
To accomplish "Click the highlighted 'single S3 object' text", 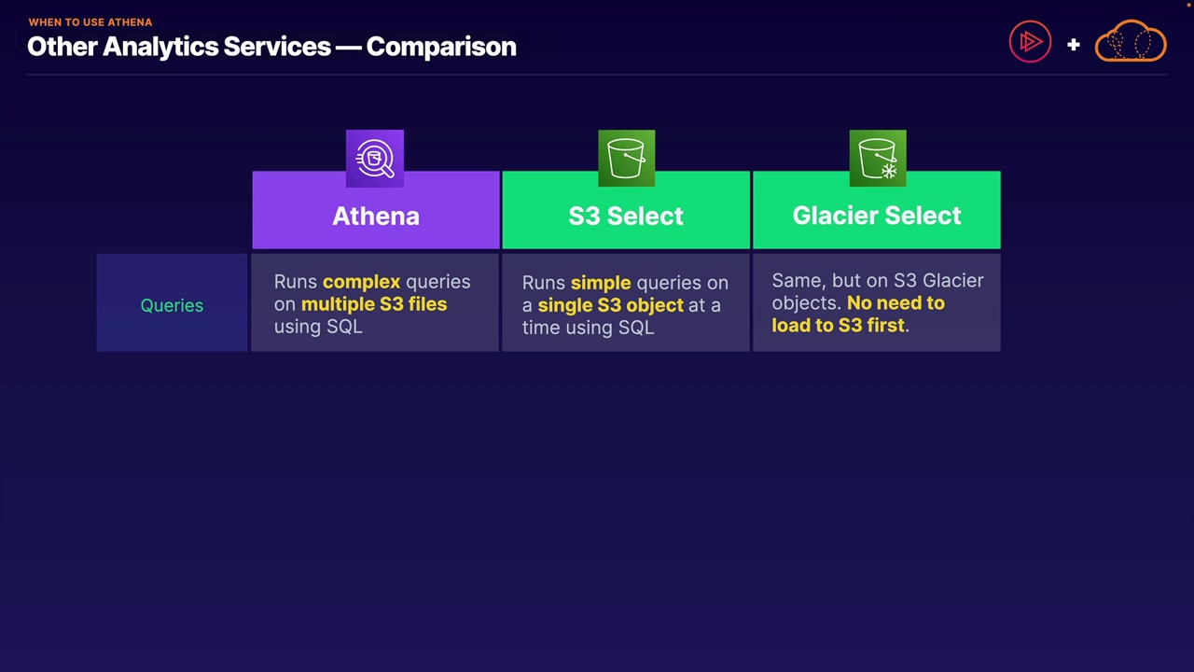I will 610,305.
